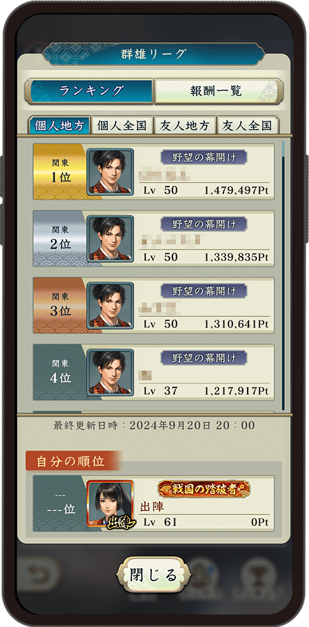The image size is (309, 627).
Task: Tap your own 出陣 character portrait
Action: tap(110, 503)
